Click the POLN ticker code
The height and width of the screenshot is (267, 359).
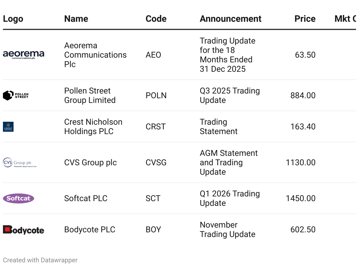click(156, 96)
